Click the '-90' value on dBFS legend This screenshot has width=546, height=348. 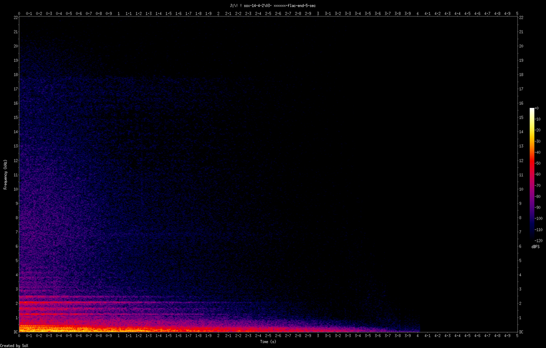538,207
